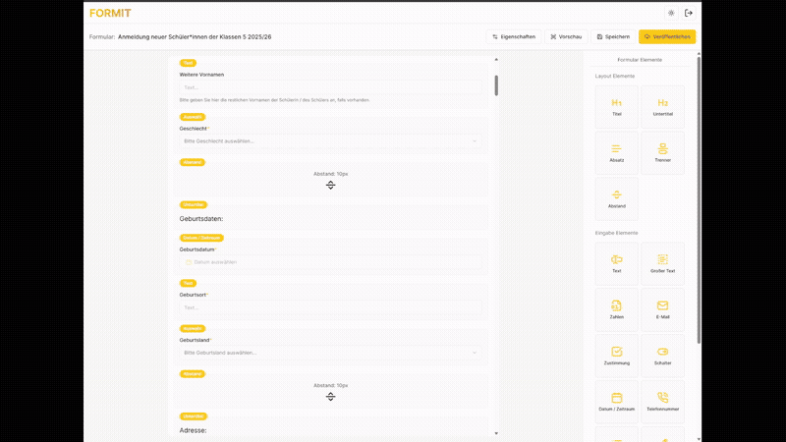Add a Schalter toggle element
This screenshot has width=786, height=442.
pyautogui.click(x=663, y=356)
